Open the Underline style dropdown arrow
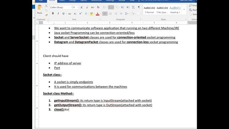229x129 pixels. [66, 14]
